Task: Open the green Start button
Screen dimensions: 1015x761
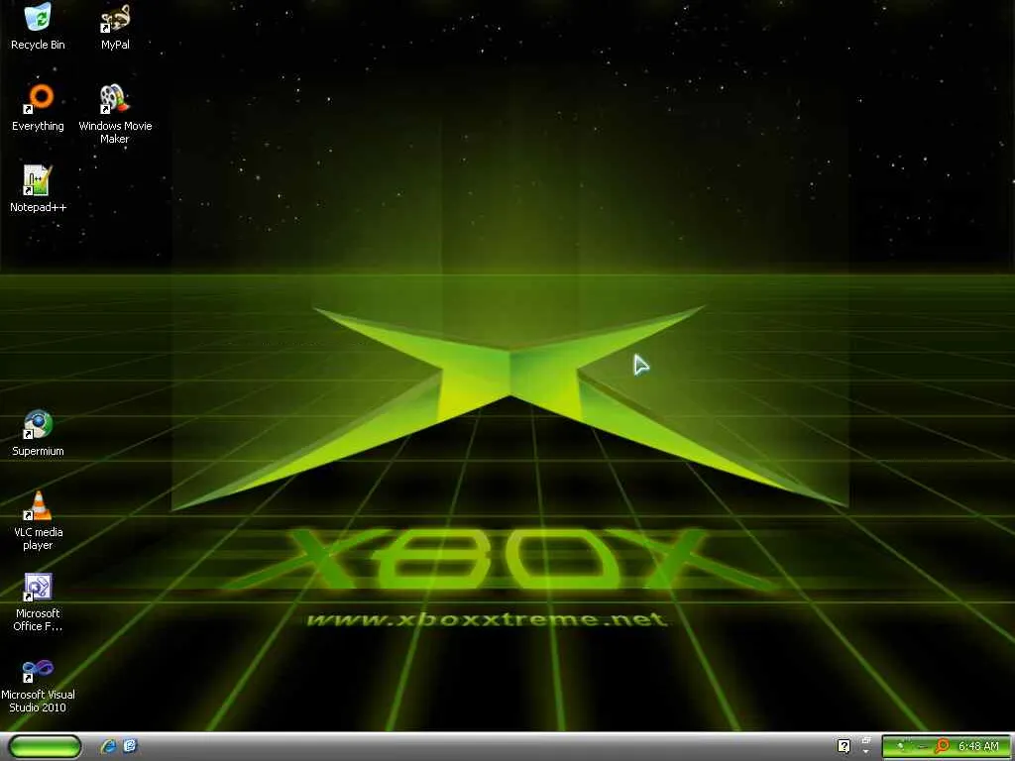Action: point(46,746)
